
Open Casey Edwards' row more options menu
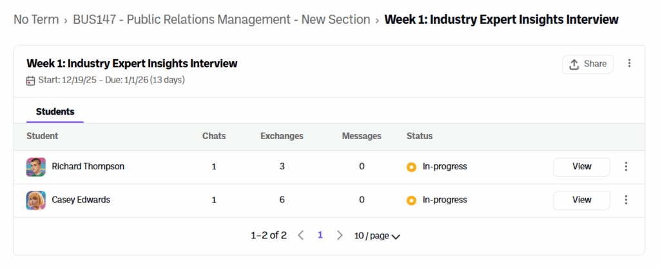[x=625, y=200]
